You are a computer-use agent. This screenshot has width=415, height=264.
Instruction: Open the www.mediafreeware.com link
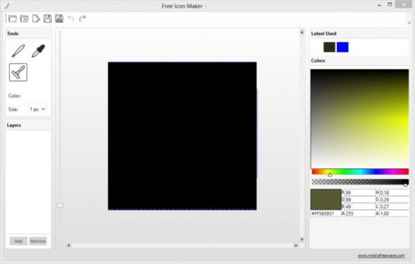381,256
